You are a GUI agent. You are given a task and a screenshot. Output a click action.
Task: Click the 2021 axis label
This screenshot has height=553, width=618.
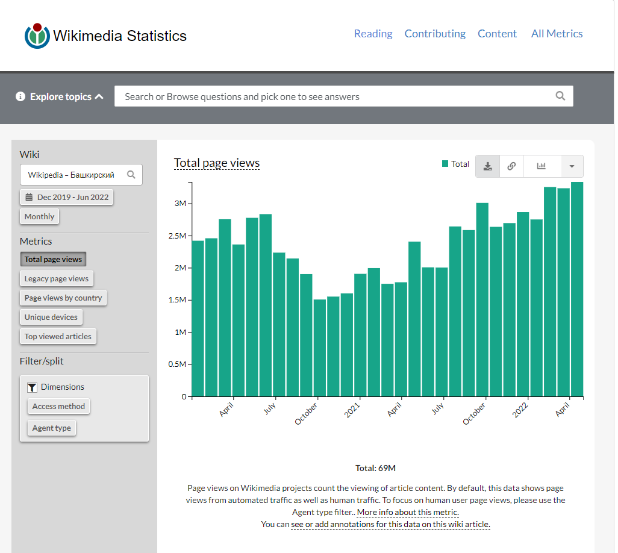click(x=352, y=410)
